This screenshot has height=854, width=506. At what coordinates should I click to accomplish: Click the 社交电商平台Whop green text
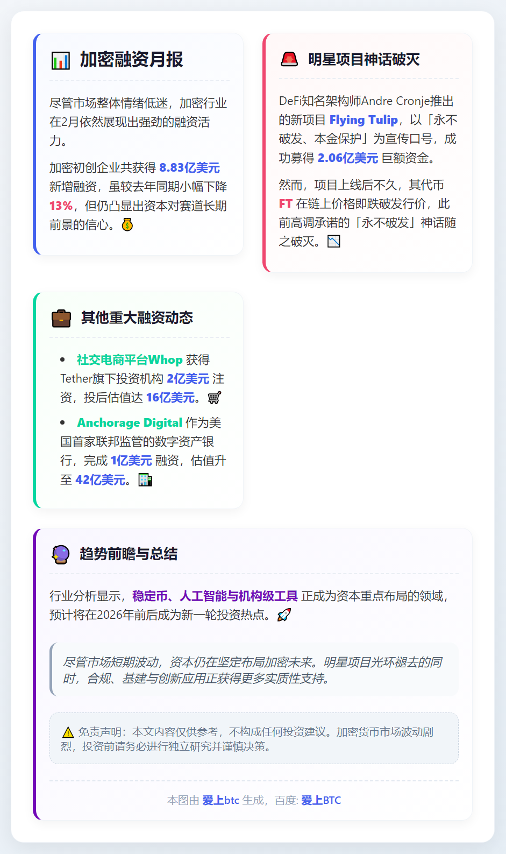130,360
